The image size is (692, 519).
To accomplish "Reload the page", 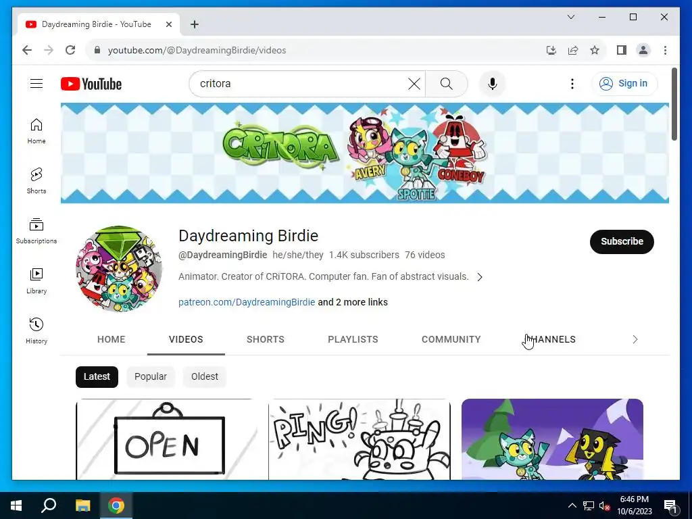I will 70,50.
